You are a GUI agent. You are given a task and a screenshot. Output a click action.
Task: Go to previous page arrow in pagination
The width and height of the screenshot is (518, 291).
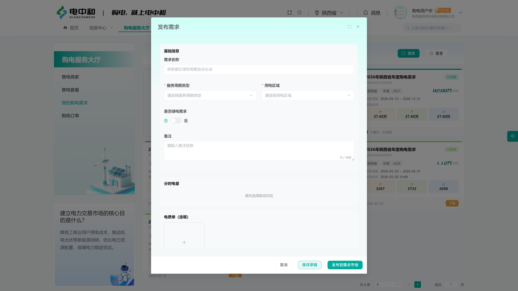tap(409, 285)
